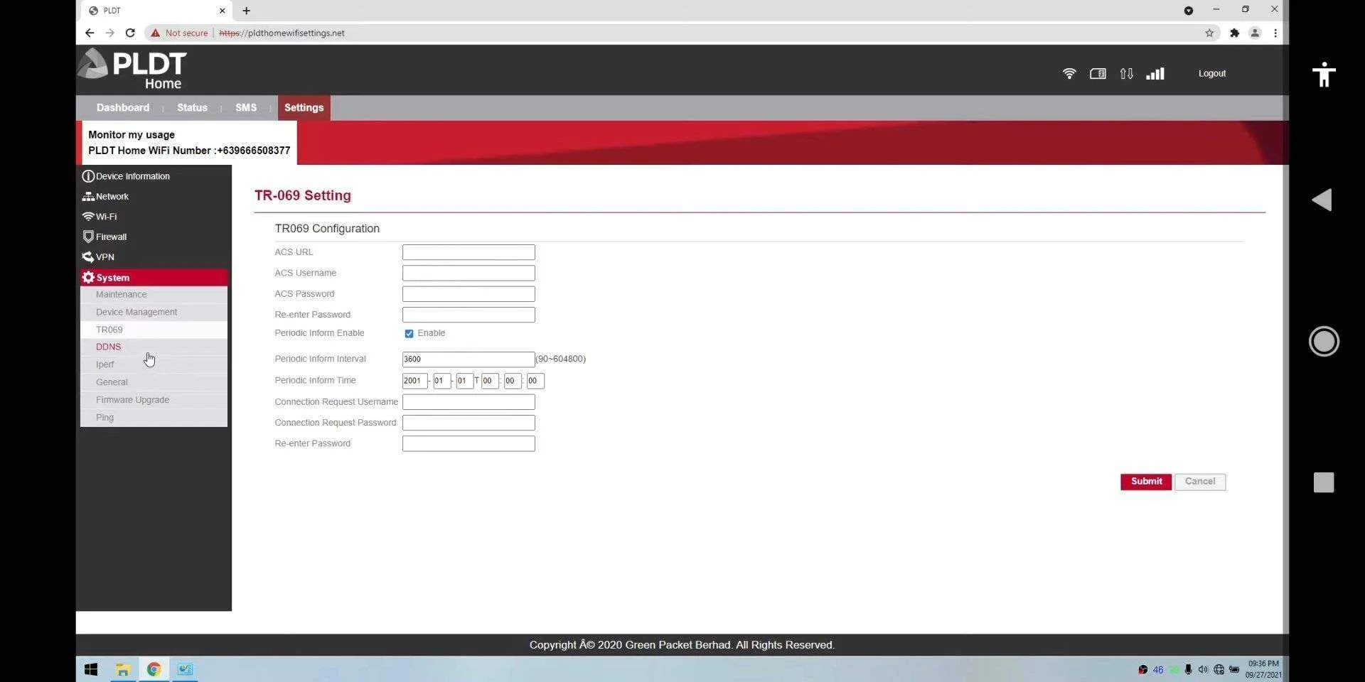
Task: Open the browser extensions puzzle icon
Action: pos(1235,33)
